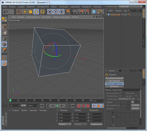Toggle the Autokeying red circle button
This screenshot has width=147, height=131.
click(83, 106)
